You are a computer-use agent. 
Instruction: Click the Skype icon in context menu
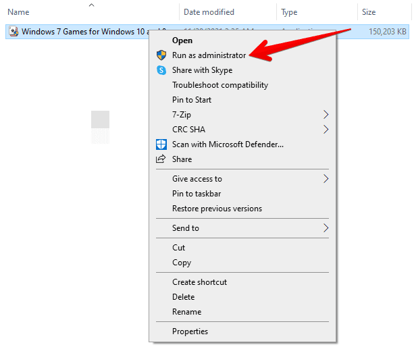161,70
